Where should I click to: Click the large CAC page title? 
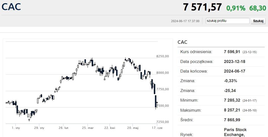[11, 7]
